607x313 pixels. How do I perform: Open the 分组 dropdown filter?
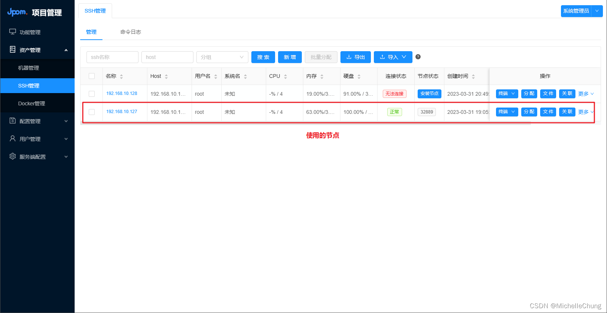pyautogui.click(x=222, y=57)
